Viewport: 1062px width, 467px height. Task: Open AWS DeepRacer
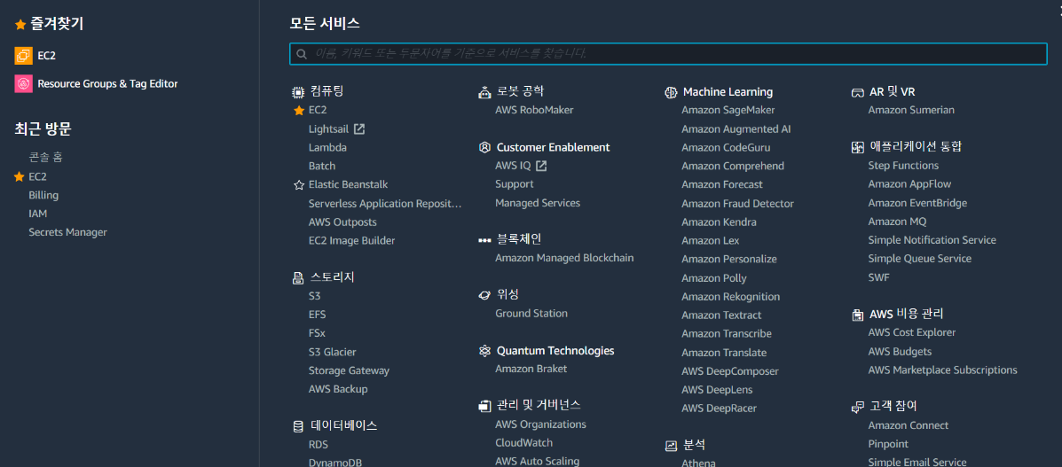720,409
